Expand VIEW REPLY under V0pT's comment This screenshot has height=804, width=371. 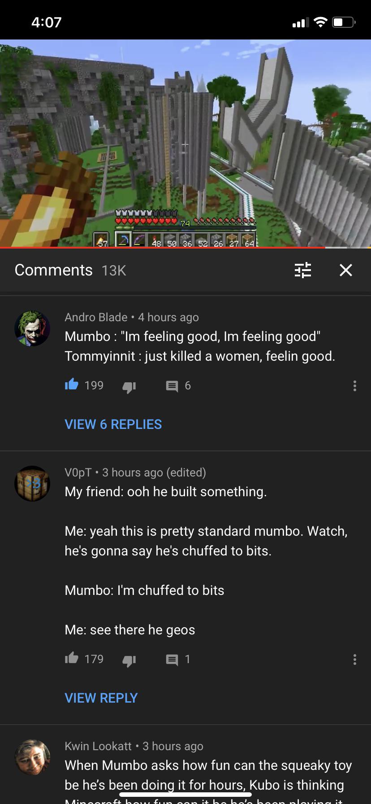point(101,698)
